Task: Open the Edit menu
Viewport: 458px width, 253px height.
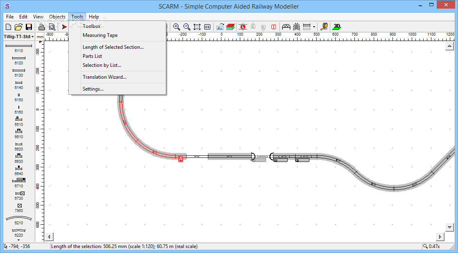Action: click(x=23, y=17)
